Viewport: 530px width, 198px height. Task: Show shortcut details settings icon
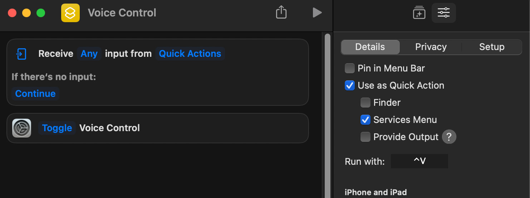(443, 13)
